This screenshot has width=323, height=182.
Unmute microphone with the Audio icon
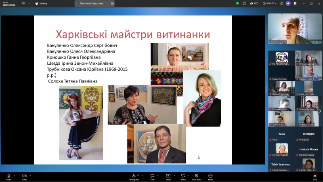click(x=8, y=176)
